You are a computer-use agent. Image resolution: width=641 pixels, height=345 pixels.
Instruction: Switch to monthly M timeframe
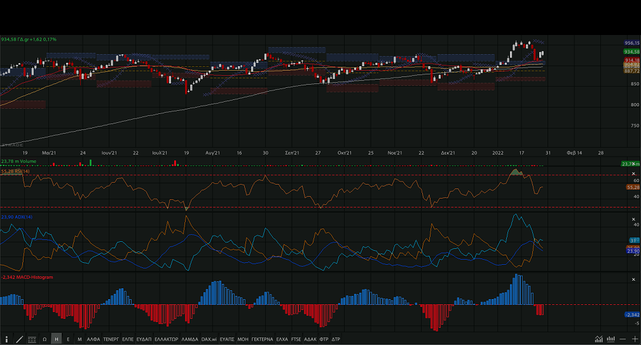pyautogui.click(x=79, y=339)
